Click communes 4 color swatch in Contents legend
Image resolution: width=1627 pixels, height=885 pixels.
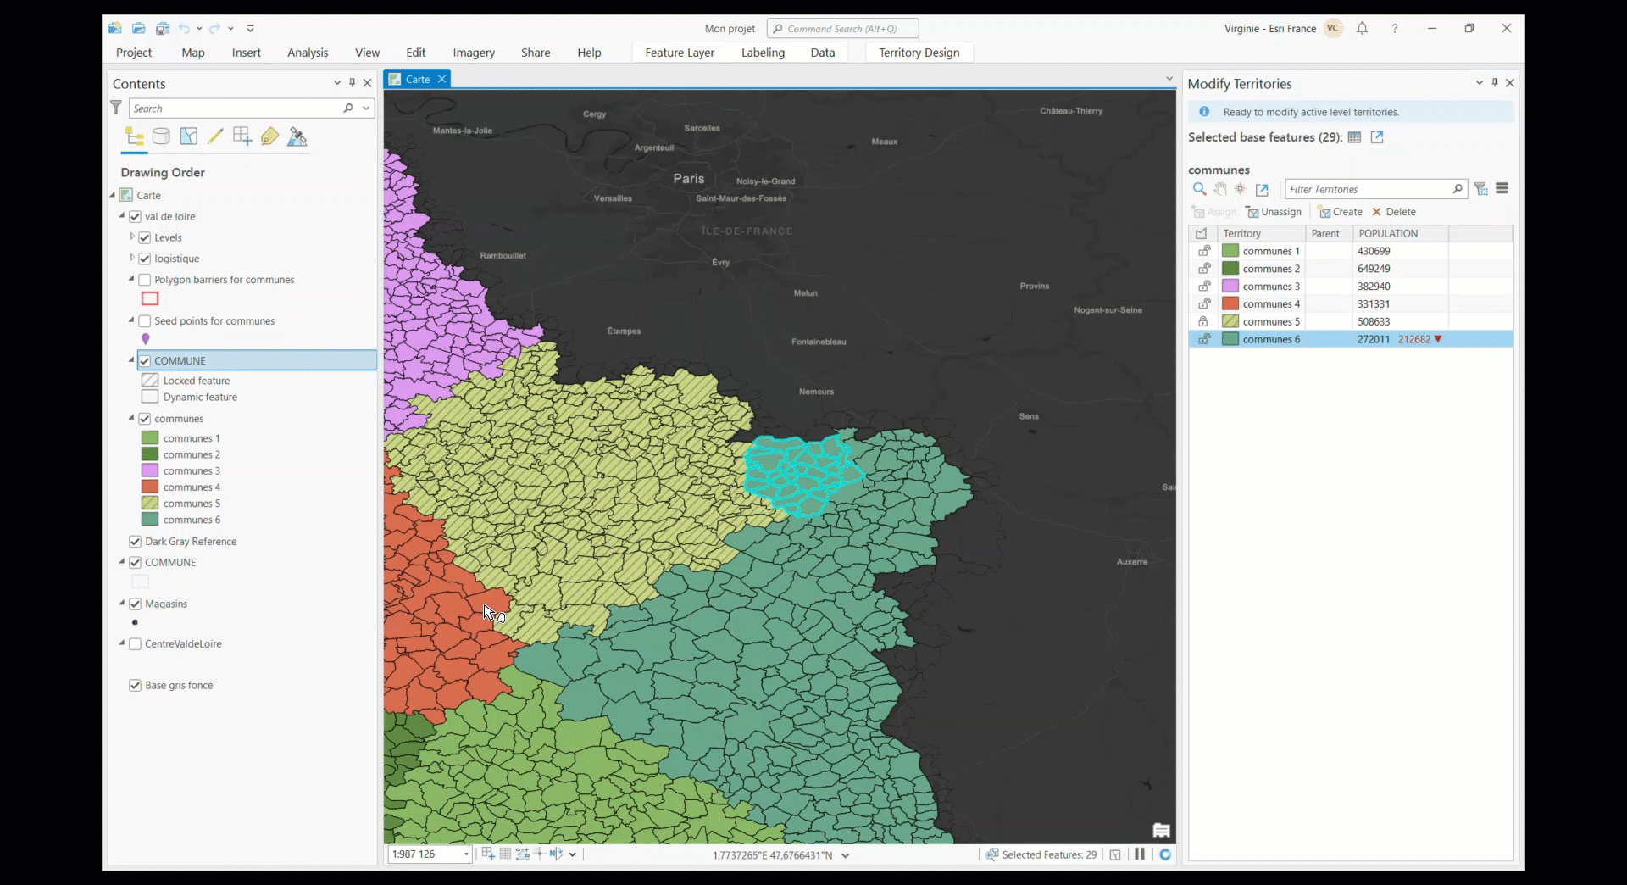(150, 487)
